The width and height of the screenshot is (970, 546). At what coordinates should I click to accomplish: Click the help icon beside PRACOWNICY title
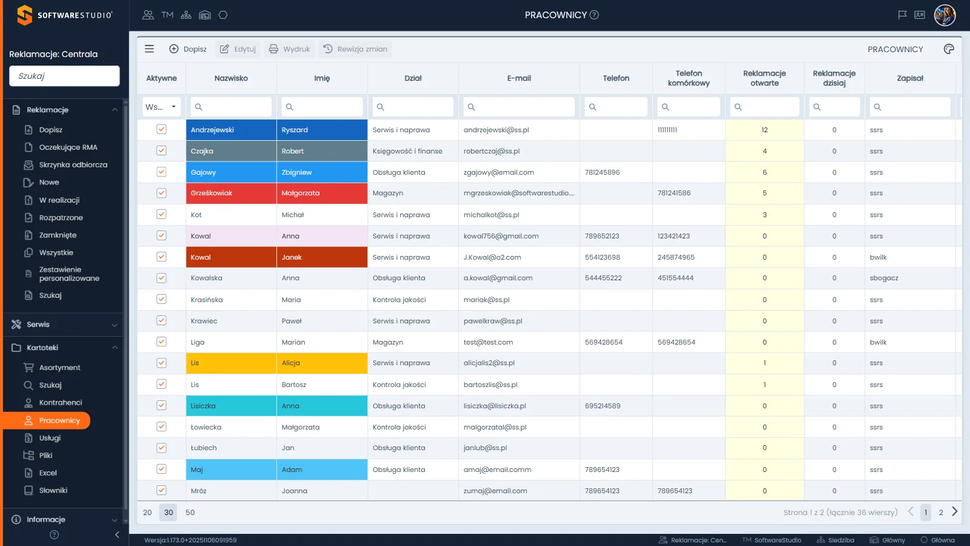click(594, 15)
